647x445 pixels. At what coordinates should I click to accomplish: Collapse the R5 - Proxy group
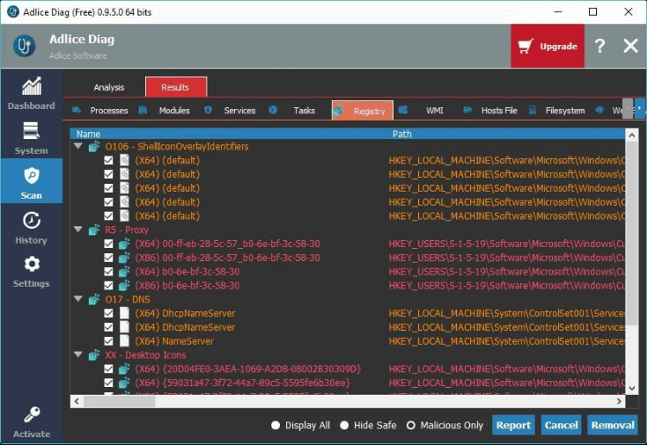(77, 230)
